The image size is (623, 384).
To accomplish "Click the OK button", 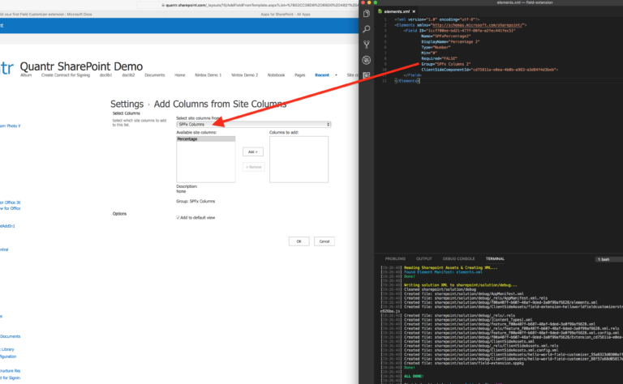I will pos(299,241).
